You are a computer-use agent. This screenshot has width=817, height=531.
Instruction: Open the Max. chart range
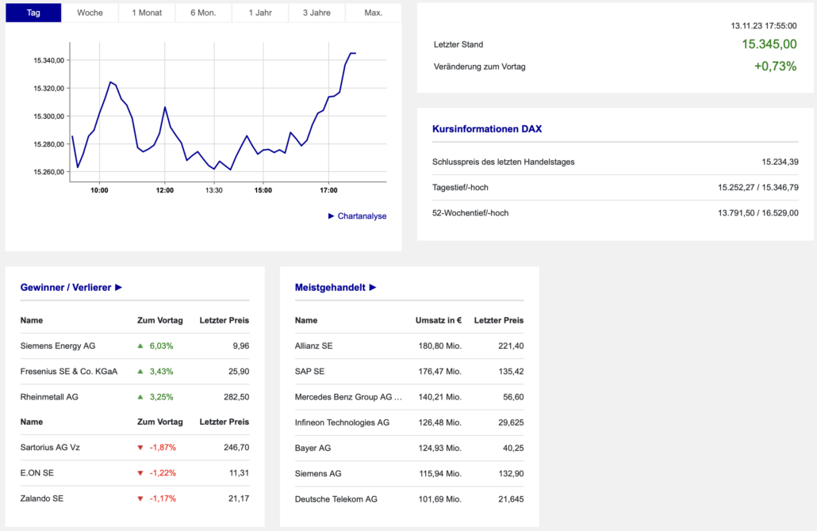tap(374, 13)
